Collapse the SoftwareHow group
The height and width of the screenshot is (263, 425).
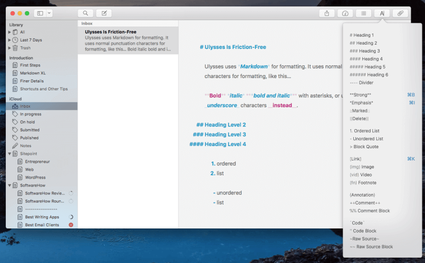pos(10,185)
